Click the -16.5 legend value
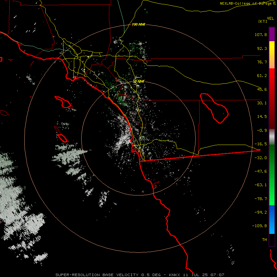Image resolution: width=277 pixels, height=277 pixels. coord(261,144)
